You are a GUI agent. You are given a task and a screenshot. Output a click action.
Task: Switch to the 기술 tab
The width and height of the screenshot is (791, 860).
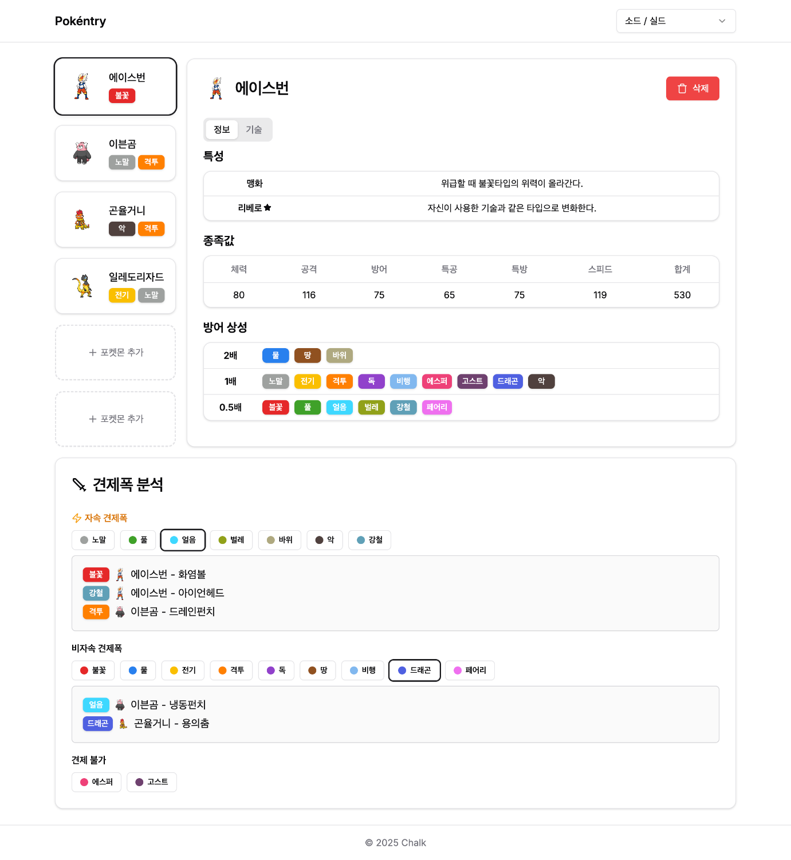(254, 130)
